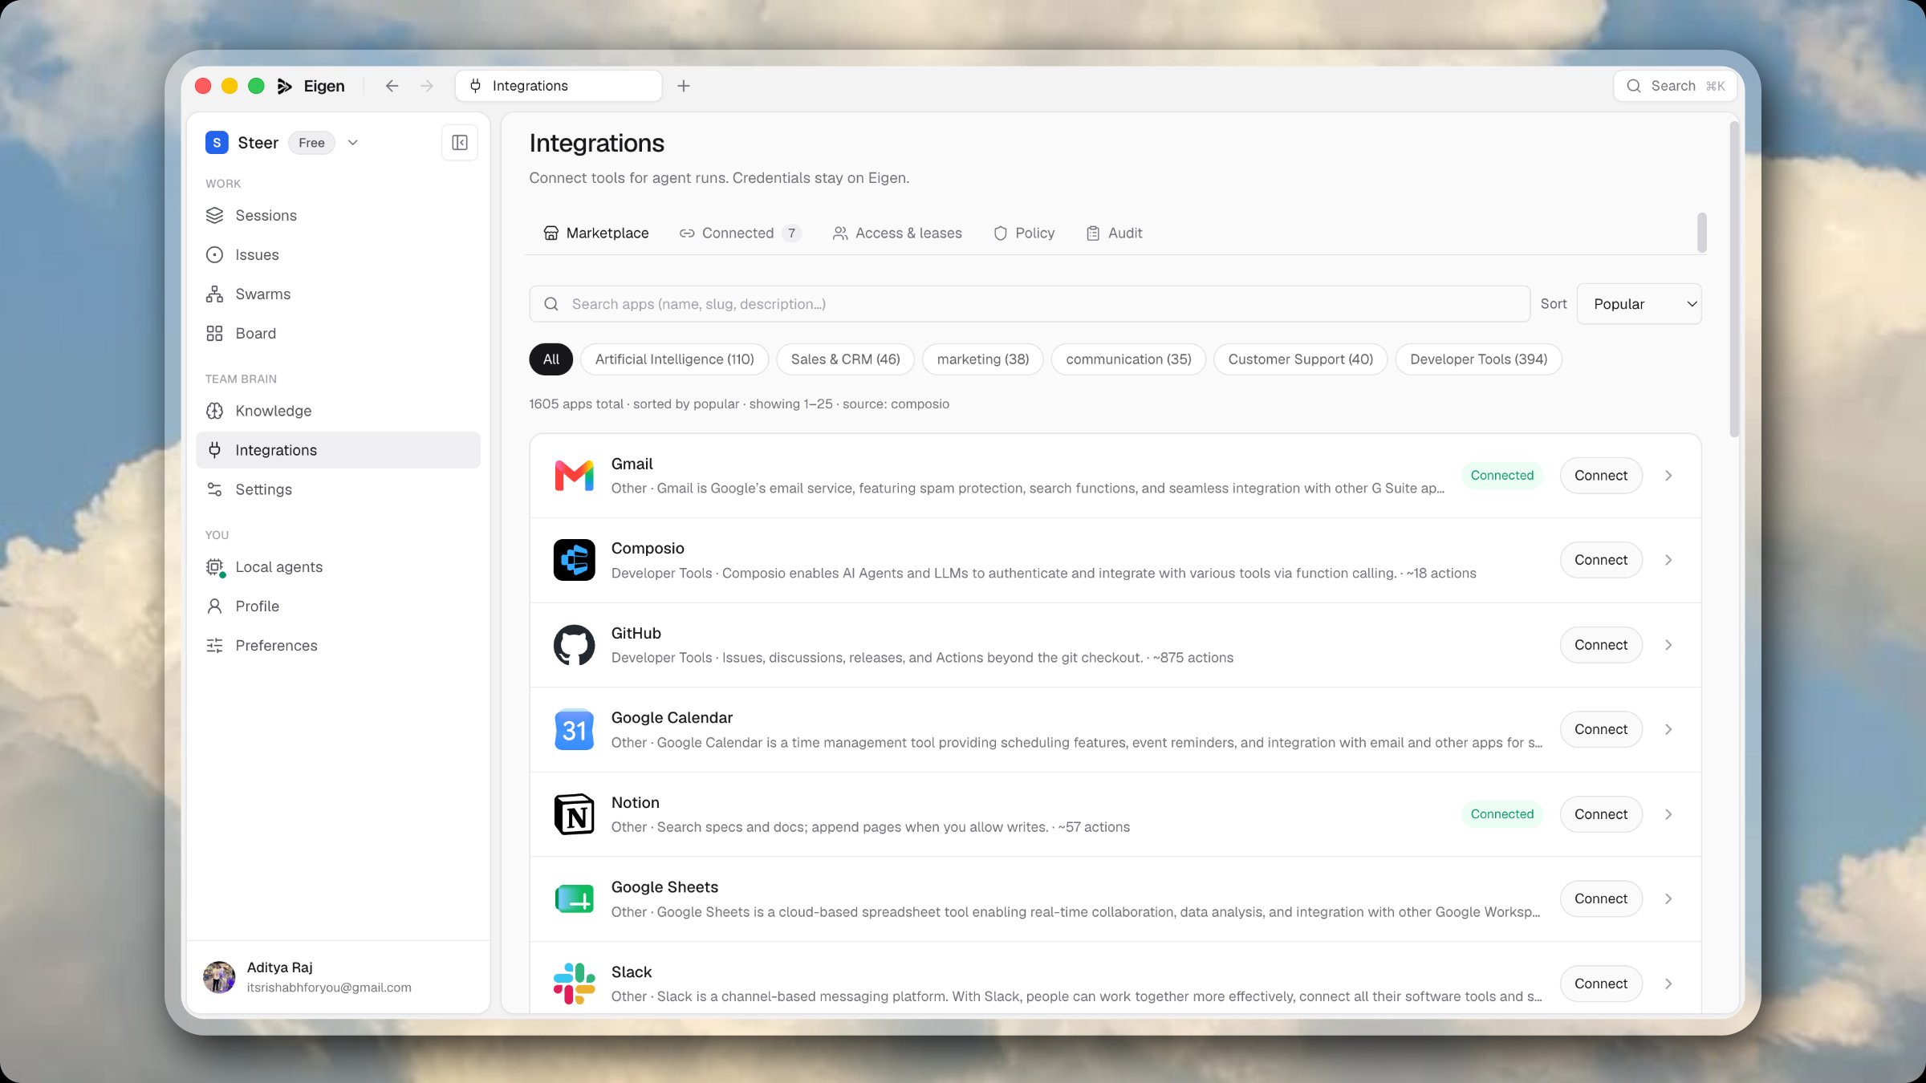Open Knowledge in Team Brain
1926x1083 pixels.
(338, 411)
